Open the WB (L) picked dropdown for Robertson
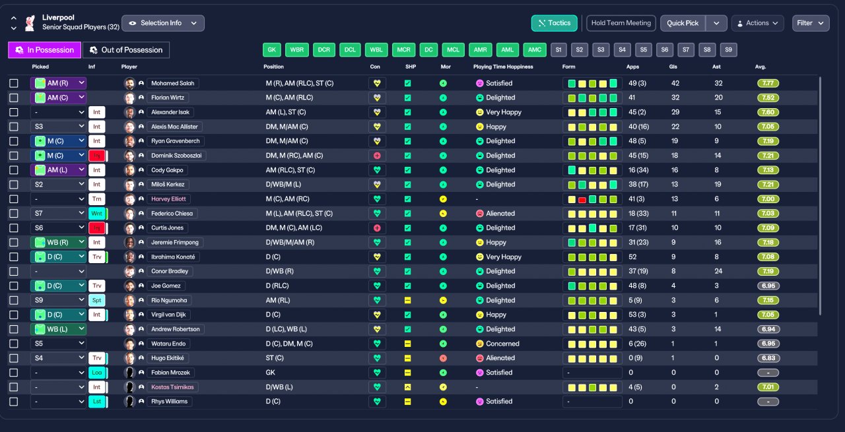 point(59,329)
